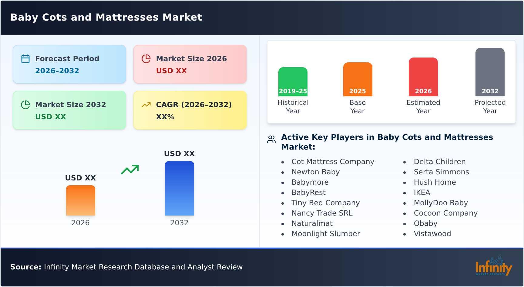The image size is (524, 287).
Task: Select Moonlight Slumber entry
Action: (326, 234)
